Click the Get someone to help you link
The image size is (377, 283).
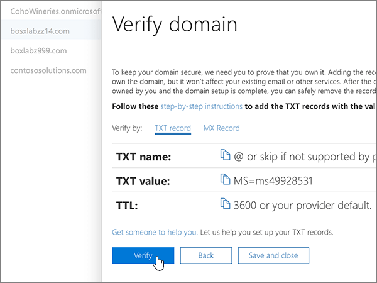coord(155,232)
